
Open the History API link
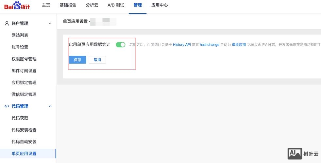[182, 45]
